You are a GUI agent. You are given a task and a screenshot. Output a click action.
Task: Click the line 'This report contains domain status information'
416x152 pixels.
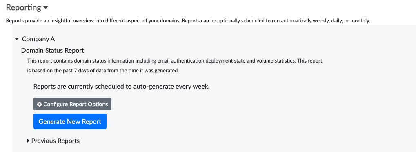pyautogui.click(x=175, y=60)
